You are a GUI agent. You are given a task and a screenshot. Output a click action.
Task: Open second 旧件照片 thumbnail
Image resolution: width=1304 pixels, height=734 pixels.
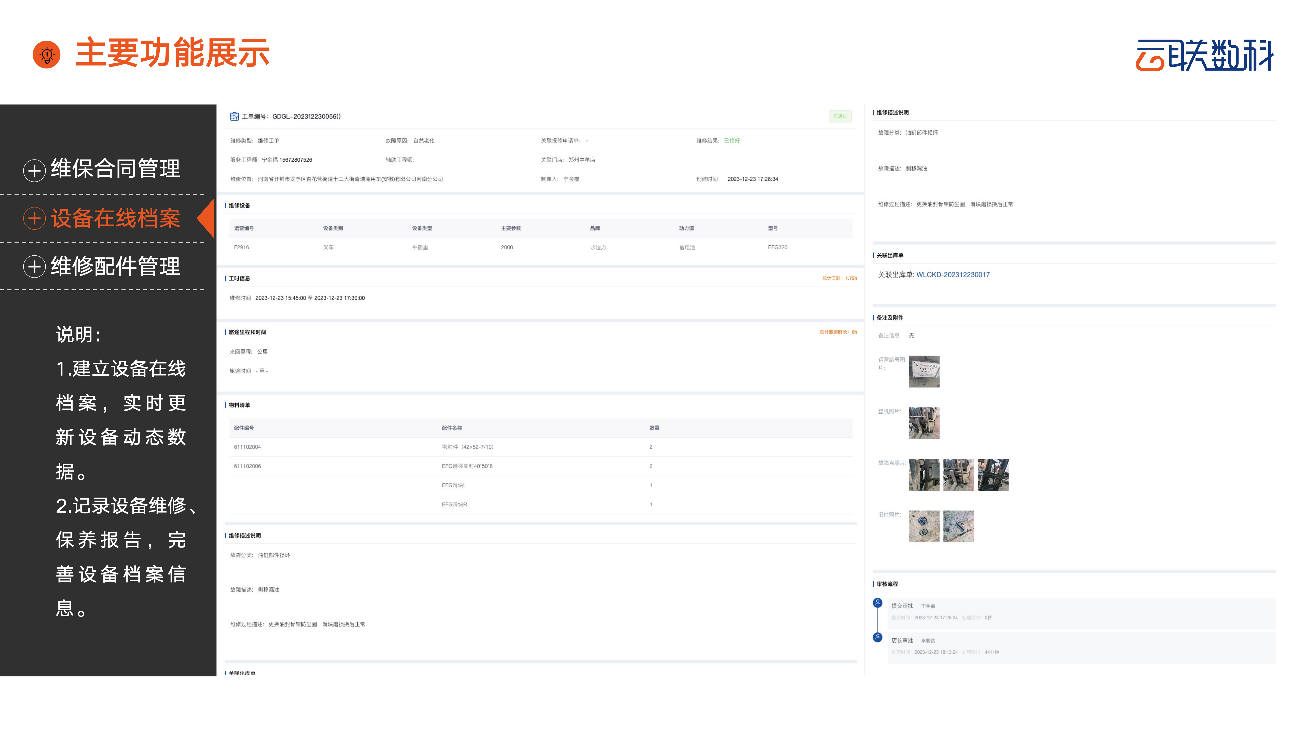tap(958, 526)
